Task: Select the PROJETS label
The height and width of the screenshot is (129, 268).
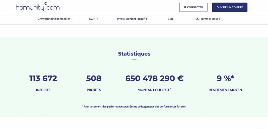Action: click(x=94, y=90)
